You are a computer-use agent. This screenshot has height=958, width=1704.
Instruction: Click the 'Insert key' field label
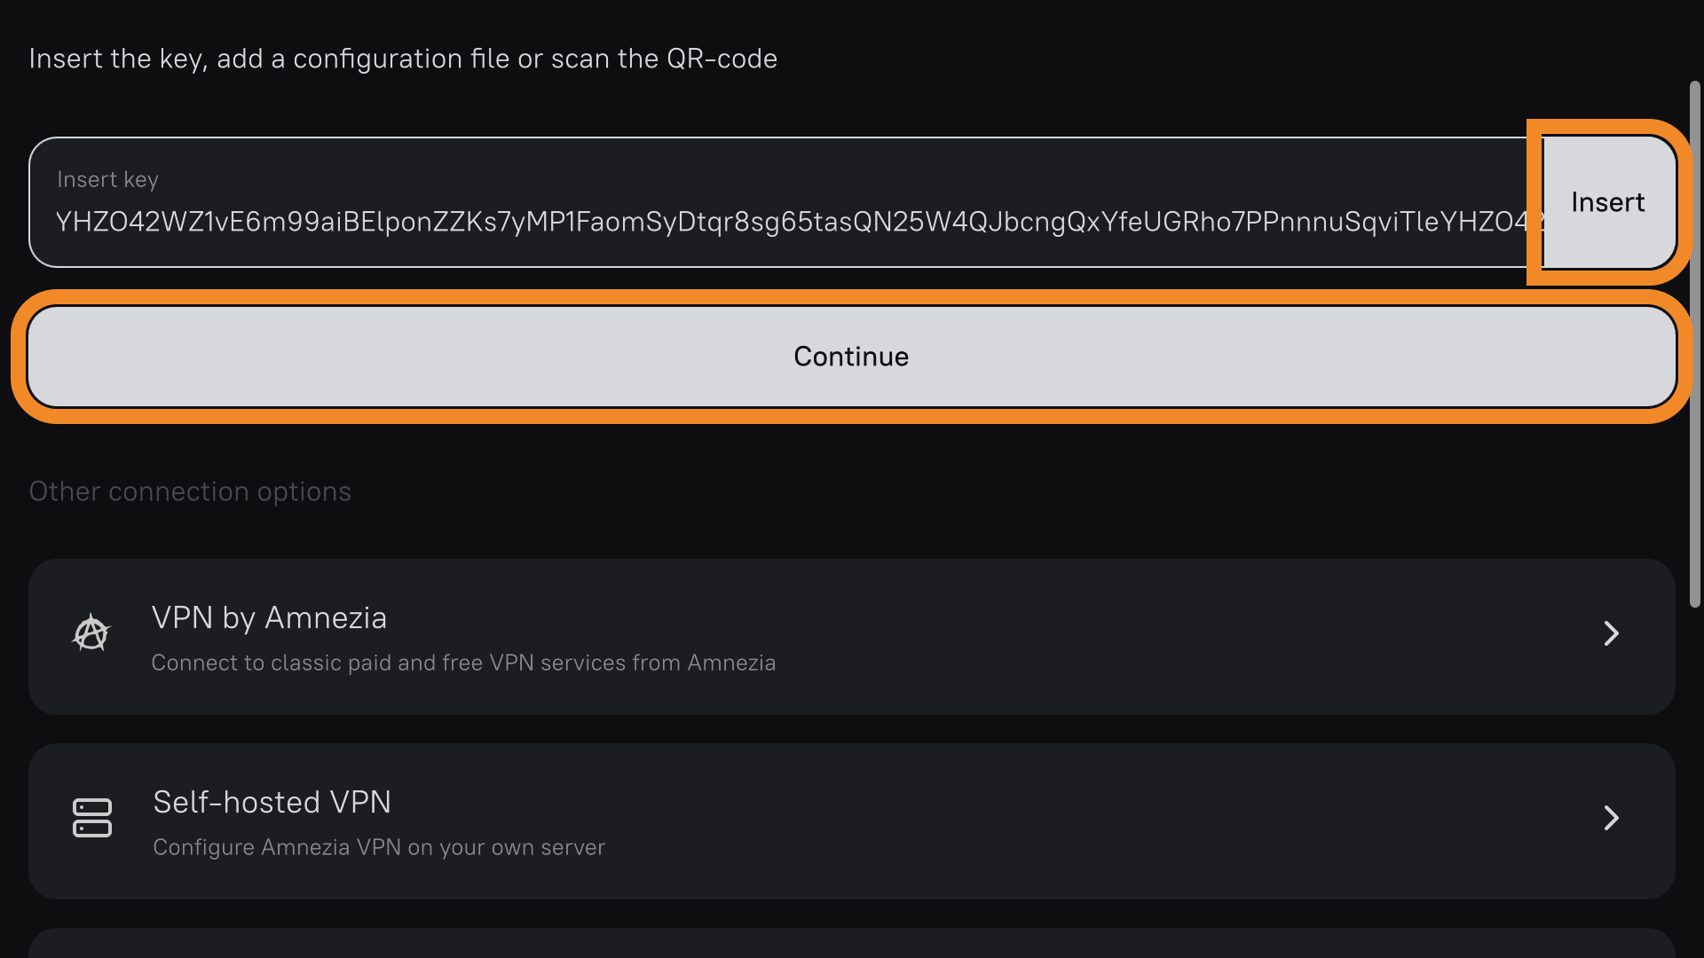click(x=107, y=180)
